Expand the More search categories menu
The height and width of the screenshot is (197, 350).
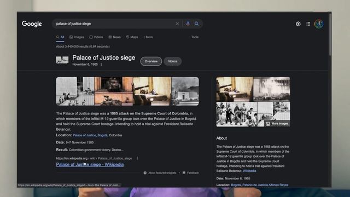click(148, 37)
